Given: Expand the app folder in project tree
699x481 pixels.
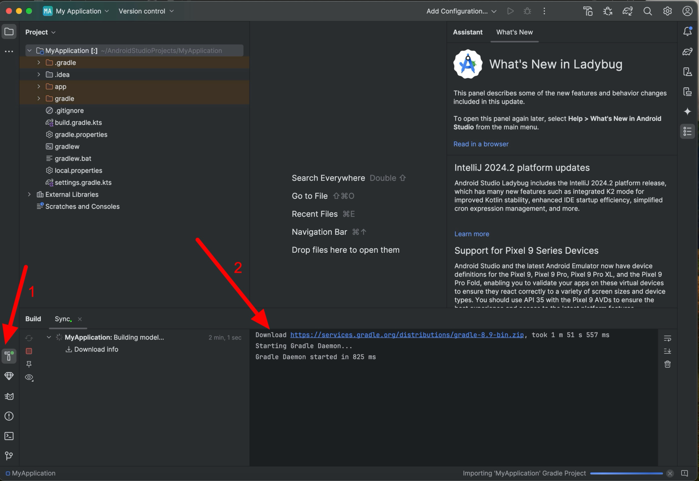Looking at the screenshot, I should (x=39, y=86).
